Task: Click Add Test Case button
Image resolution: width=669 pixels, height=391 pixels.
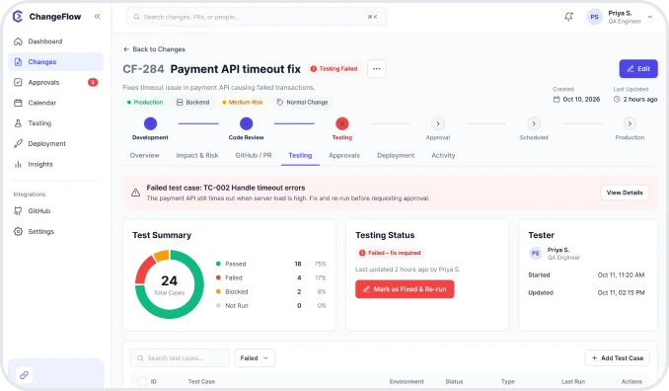Action: tap(618, 358)
